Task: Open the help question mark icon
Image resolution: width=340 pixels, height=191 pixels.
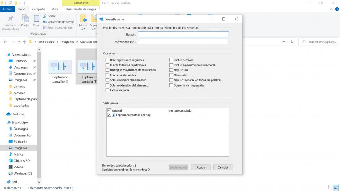Action: (x=337, y=9)
